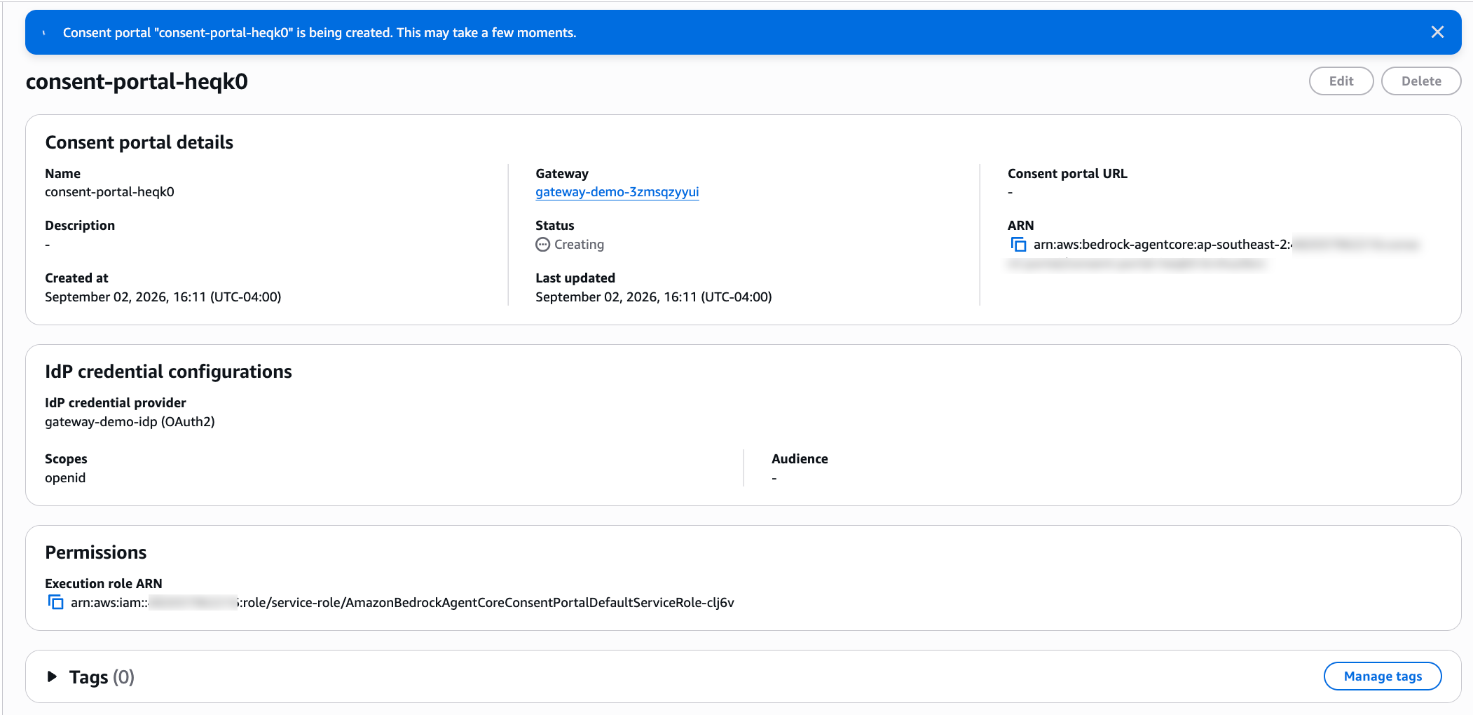Click the Consent portal URL label
This screenshot has height=715, width=1473.
(1067, 174)
